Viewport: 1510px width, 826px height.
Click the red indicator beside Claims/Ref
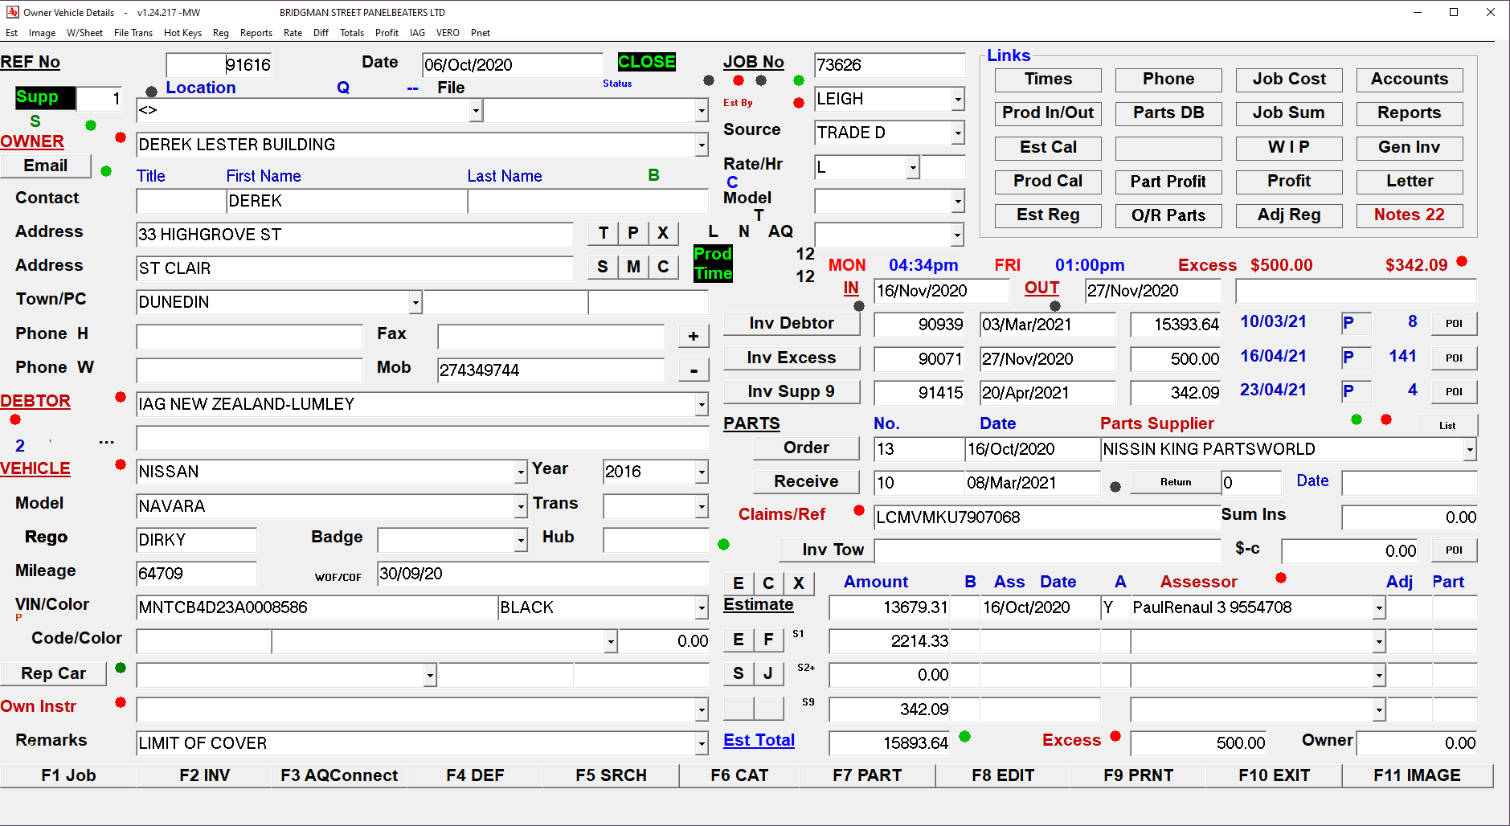tap(859, 510)
